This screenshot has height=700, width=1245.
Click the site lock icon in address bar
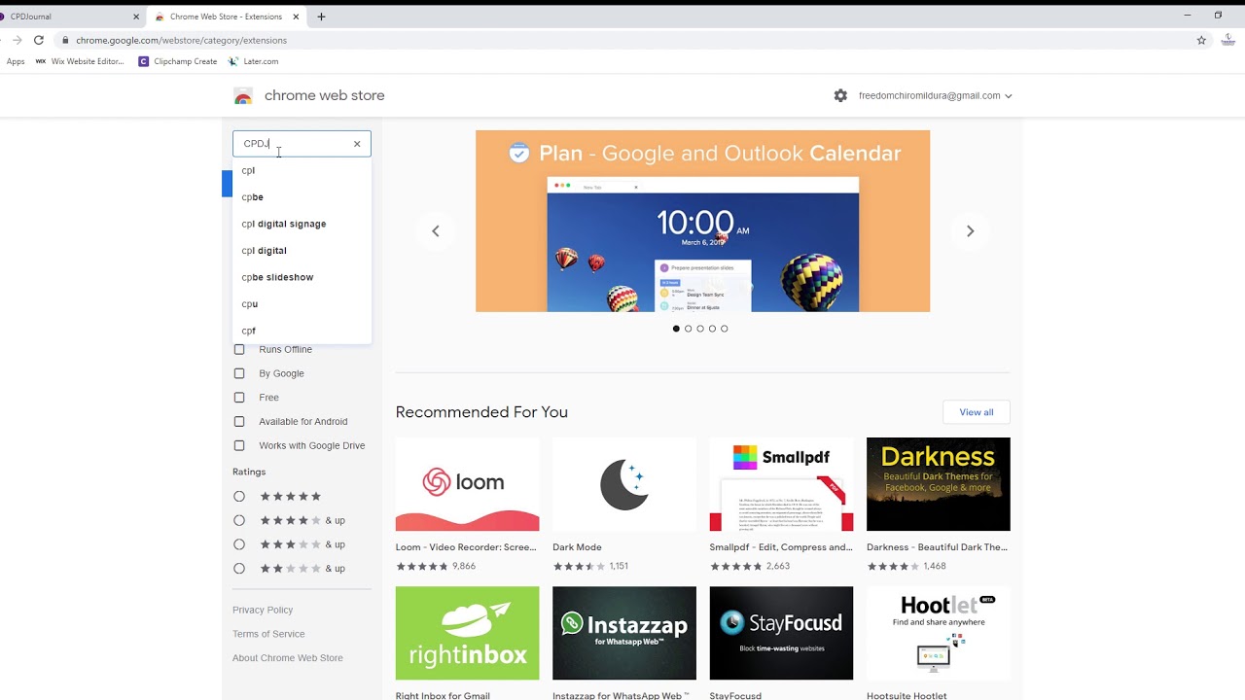(65, 40)
